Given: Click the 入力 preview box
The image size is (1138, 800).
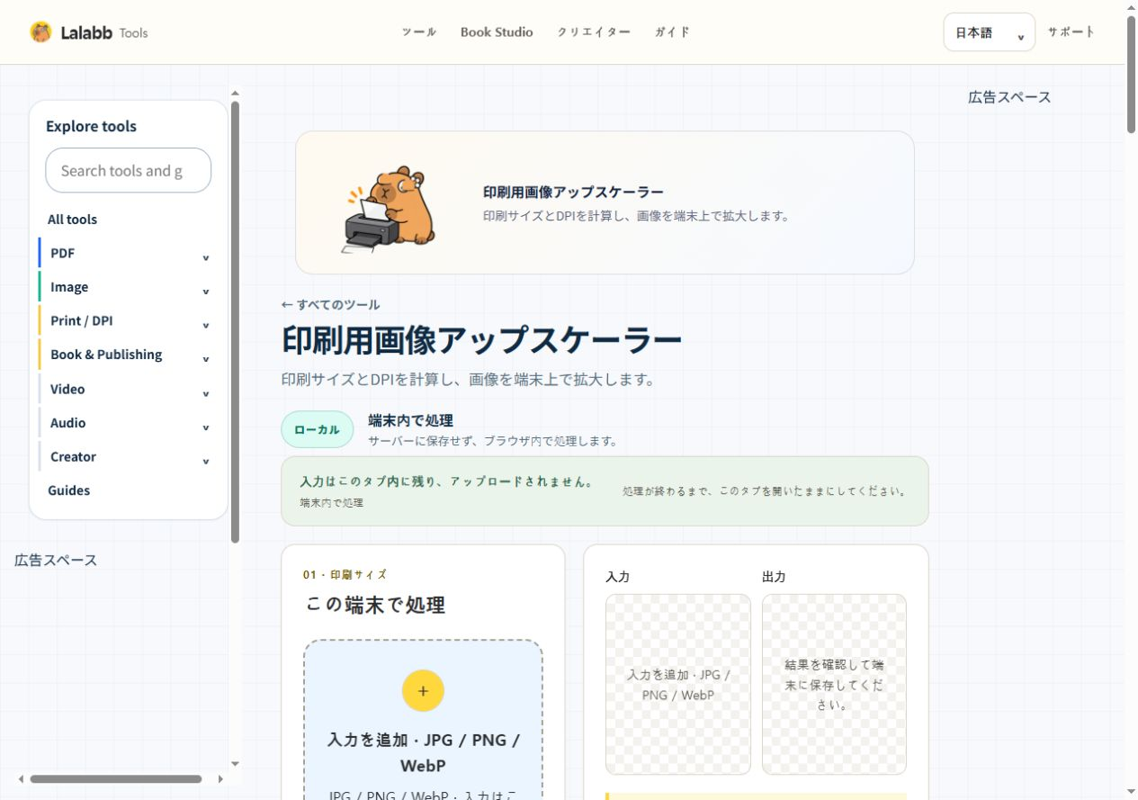Looking at the screenshot, I should point(678,684).
